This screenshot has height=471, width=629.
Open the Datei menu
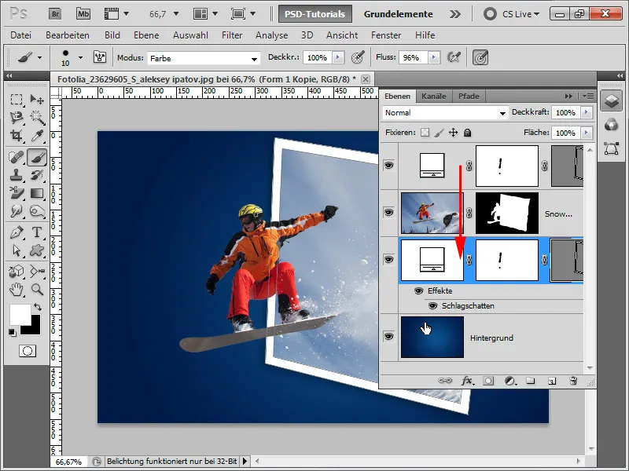21,35
